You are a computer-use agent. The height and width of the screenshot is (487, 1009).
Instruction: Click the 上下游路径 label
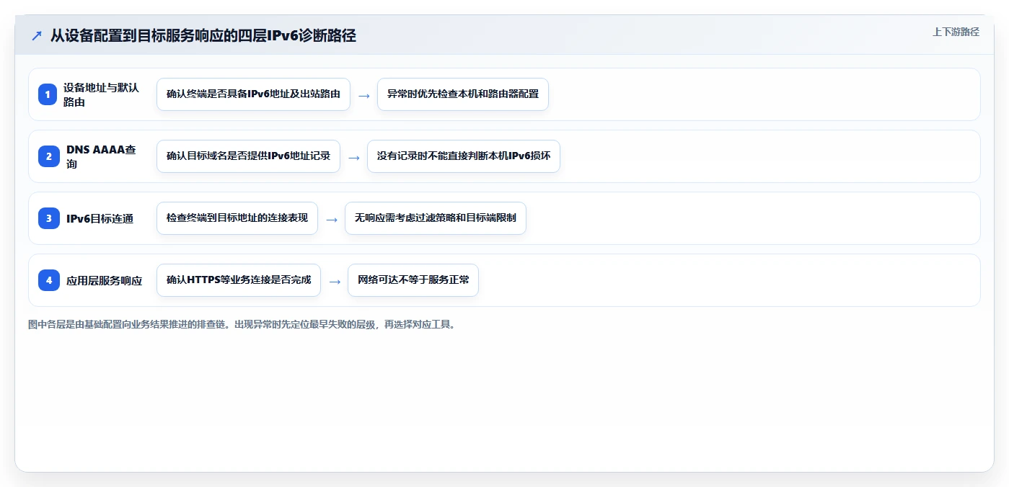(956, 32)
